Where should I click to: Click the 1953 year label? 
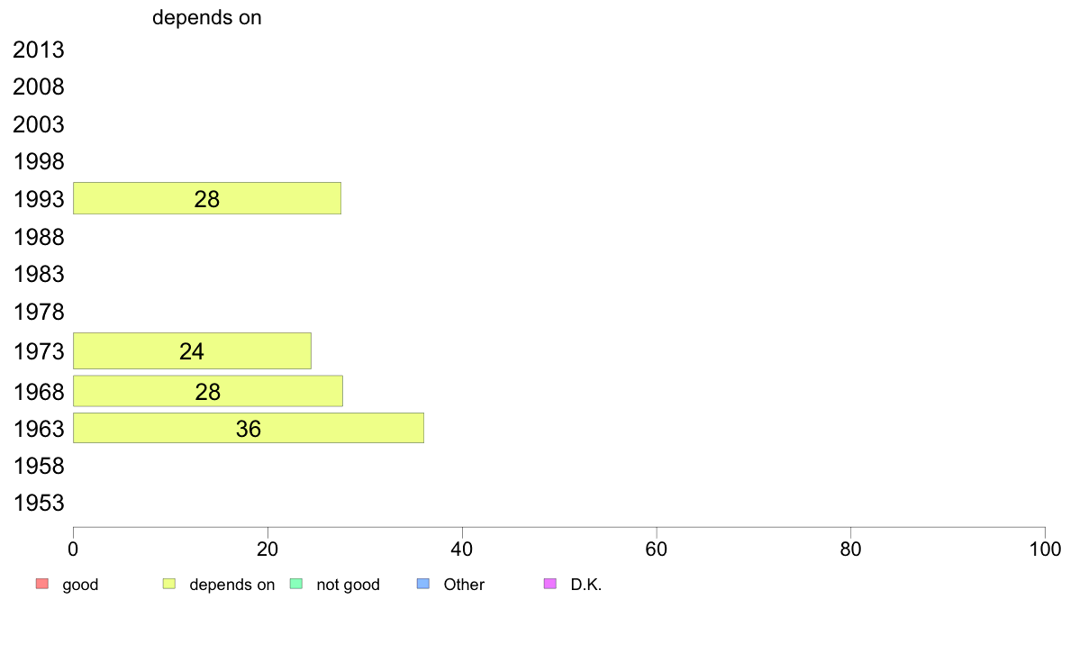click(39, 504)
